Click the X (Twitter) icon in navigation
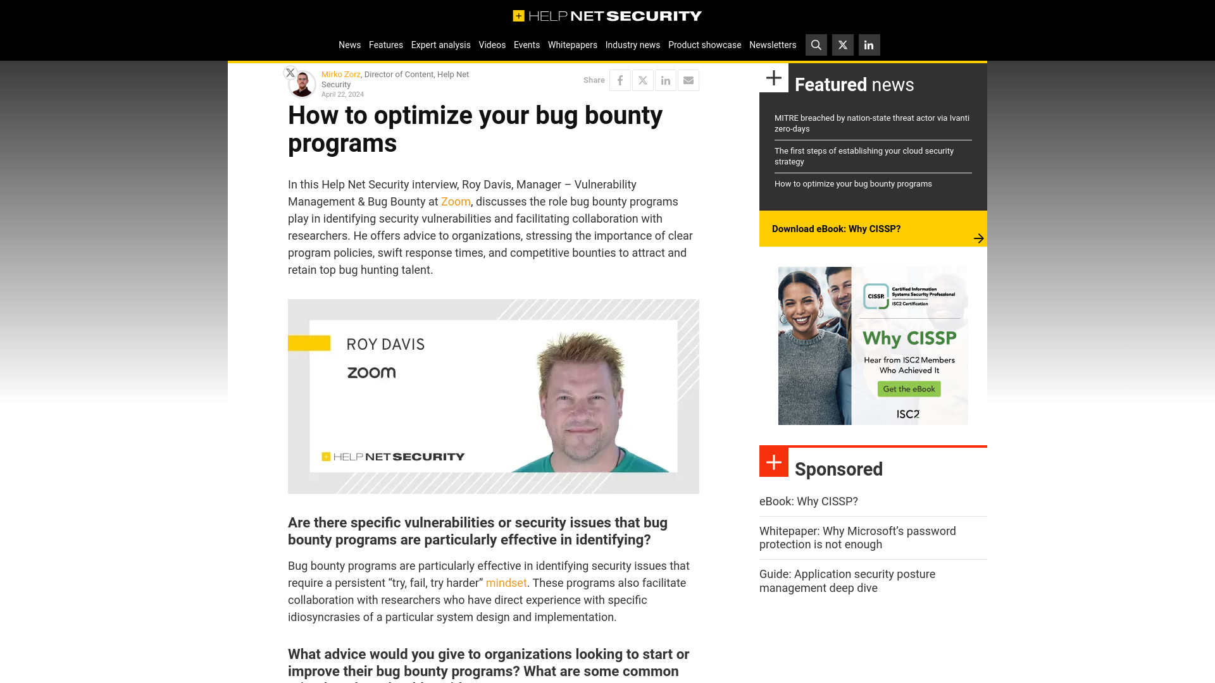 click(843, 45)
